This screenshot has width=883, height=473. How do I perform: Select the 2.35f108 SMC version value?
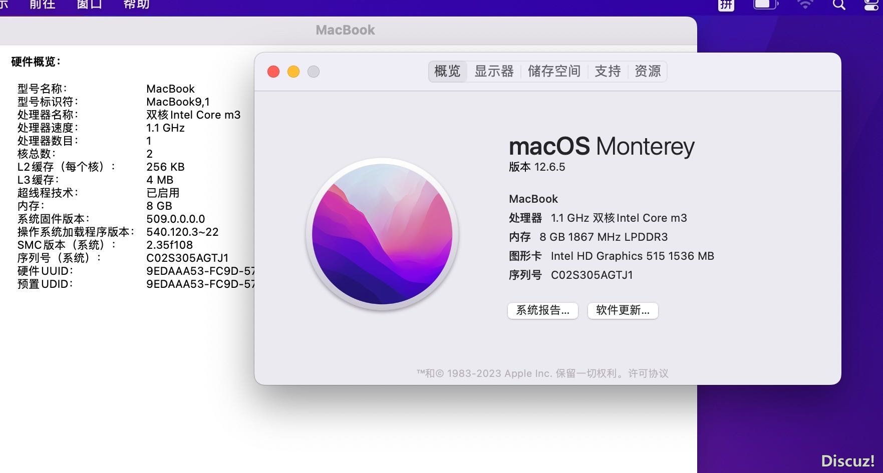[x=169, y=245]
